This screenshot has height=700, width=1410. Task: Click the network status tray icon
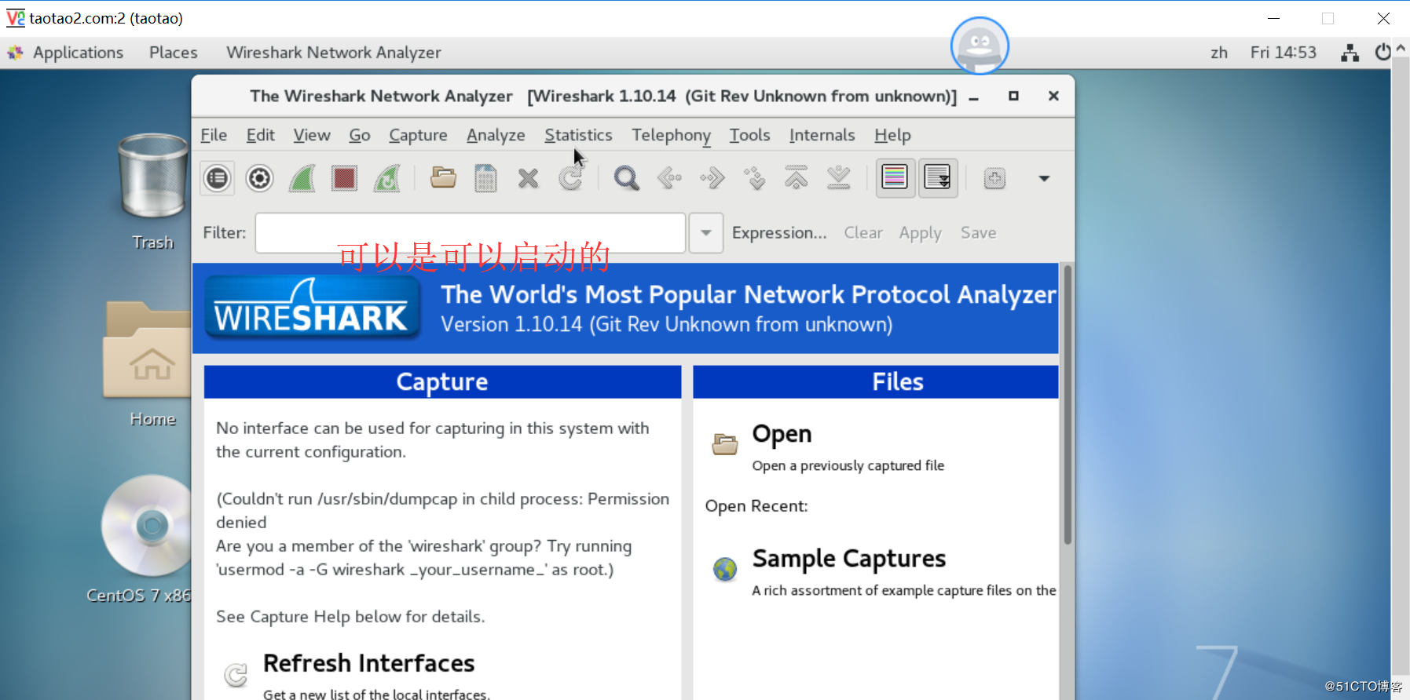coord(1350,53)
